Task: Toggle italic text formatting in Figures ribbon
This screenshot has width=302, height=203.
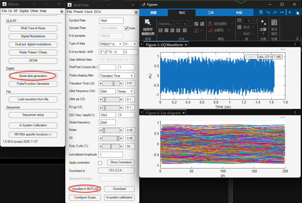Action: coord(166,30)
